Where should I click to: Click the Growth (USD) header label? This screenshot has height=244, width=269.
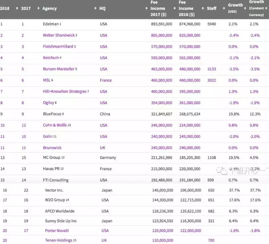(235, 8)
